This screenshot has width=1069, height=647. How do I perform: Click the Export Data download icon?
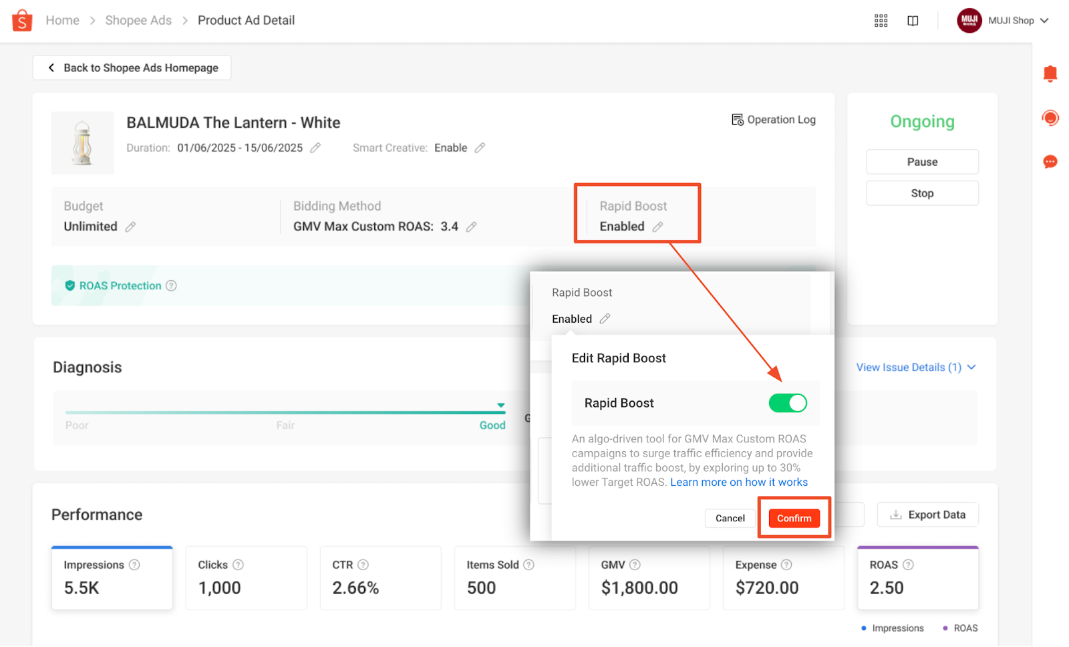point(896,515)
